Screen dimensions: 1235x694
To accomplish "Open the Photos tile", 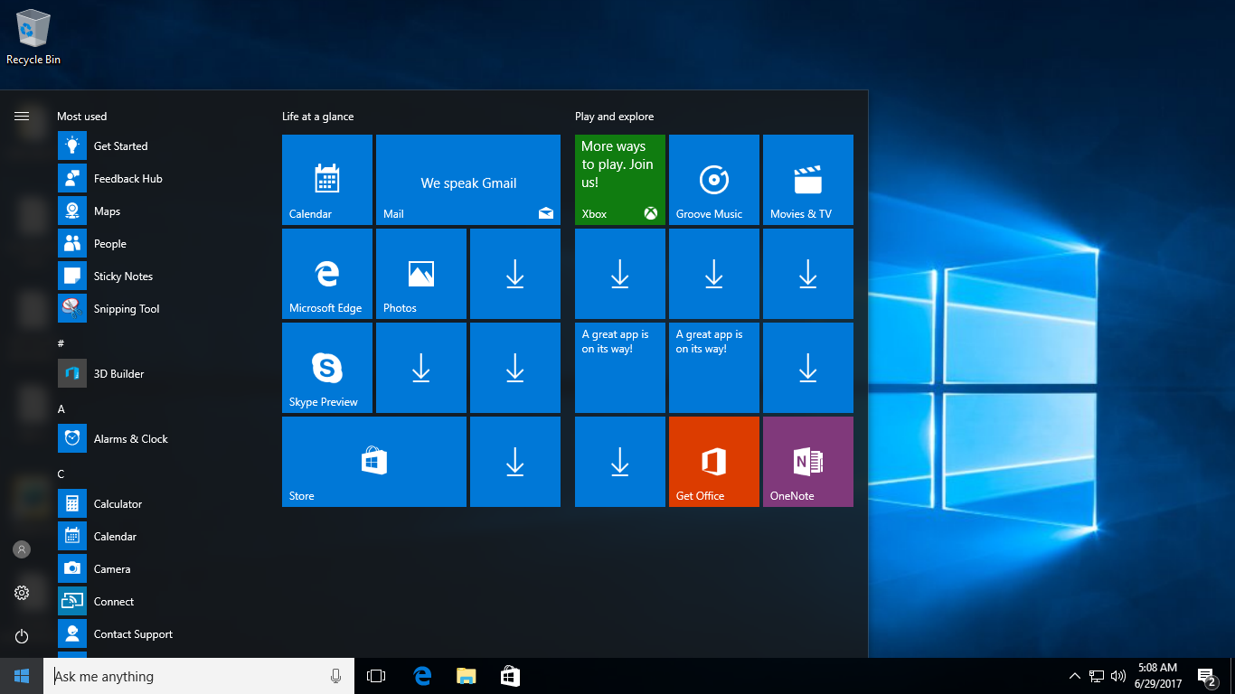I will [421, 274].
